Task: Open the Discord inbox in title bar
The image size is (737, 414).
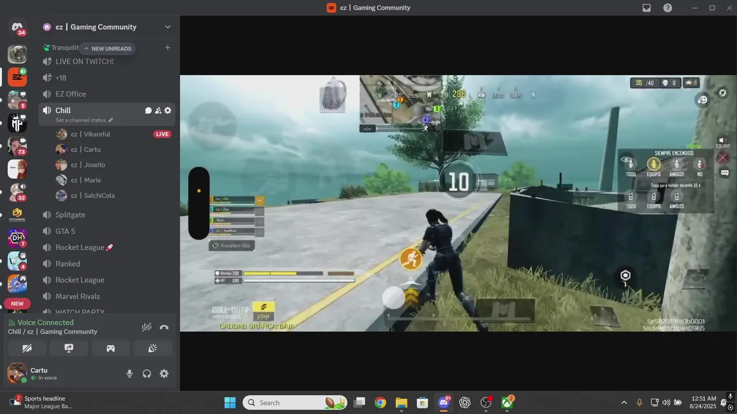Action: 647,8
